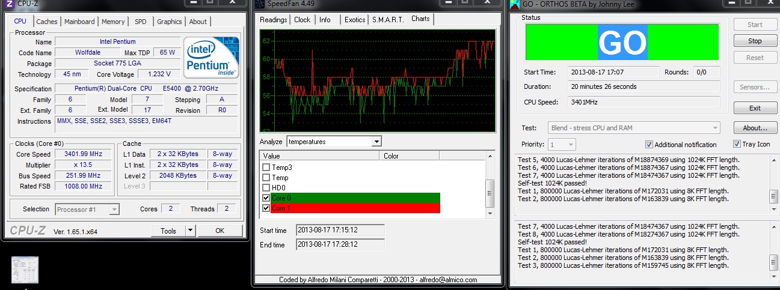This screenshot has height=290, width=780.
Task: Click the Intel Pentium inside logo
Action: pyautogui.click(x=211, y=58)
